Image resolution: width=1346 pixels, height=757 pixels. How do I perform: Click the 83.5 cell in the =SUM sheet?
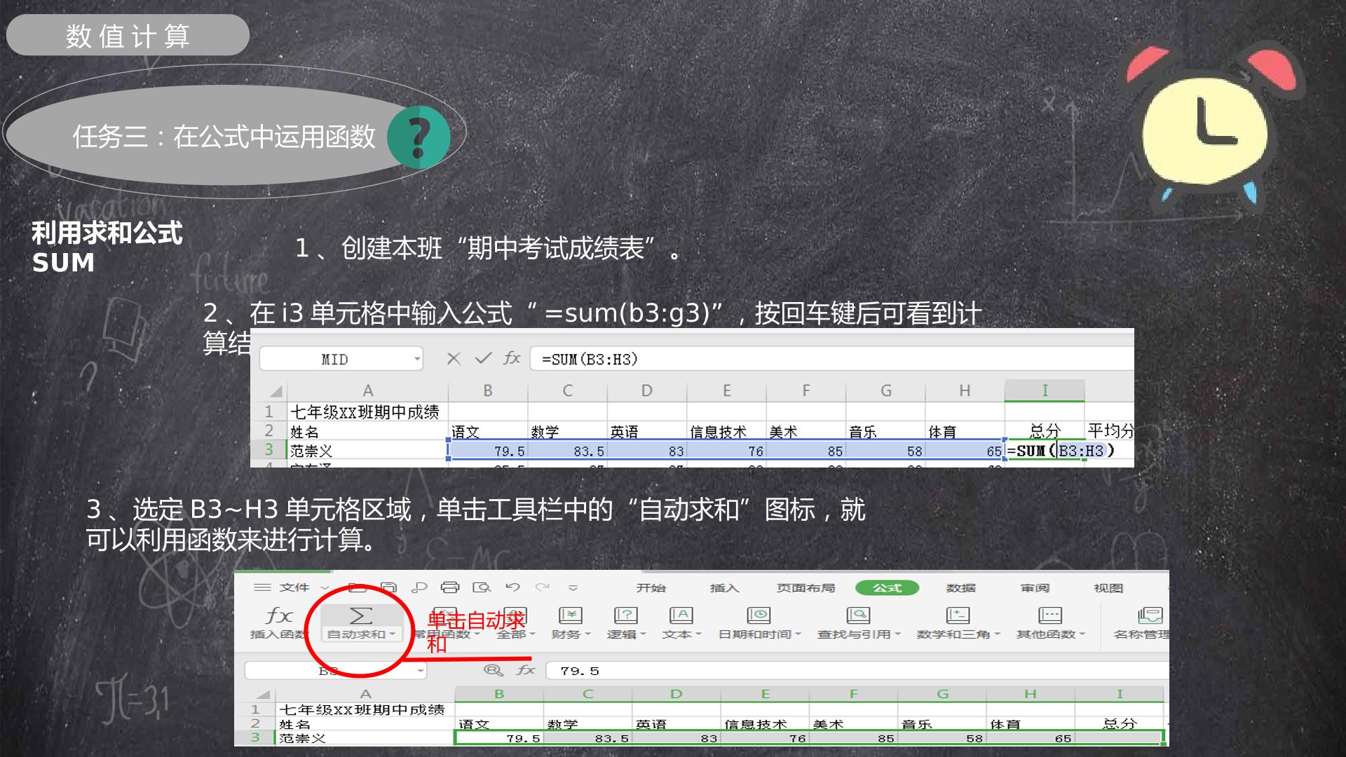pyautogui.click(x=568, y=451)
